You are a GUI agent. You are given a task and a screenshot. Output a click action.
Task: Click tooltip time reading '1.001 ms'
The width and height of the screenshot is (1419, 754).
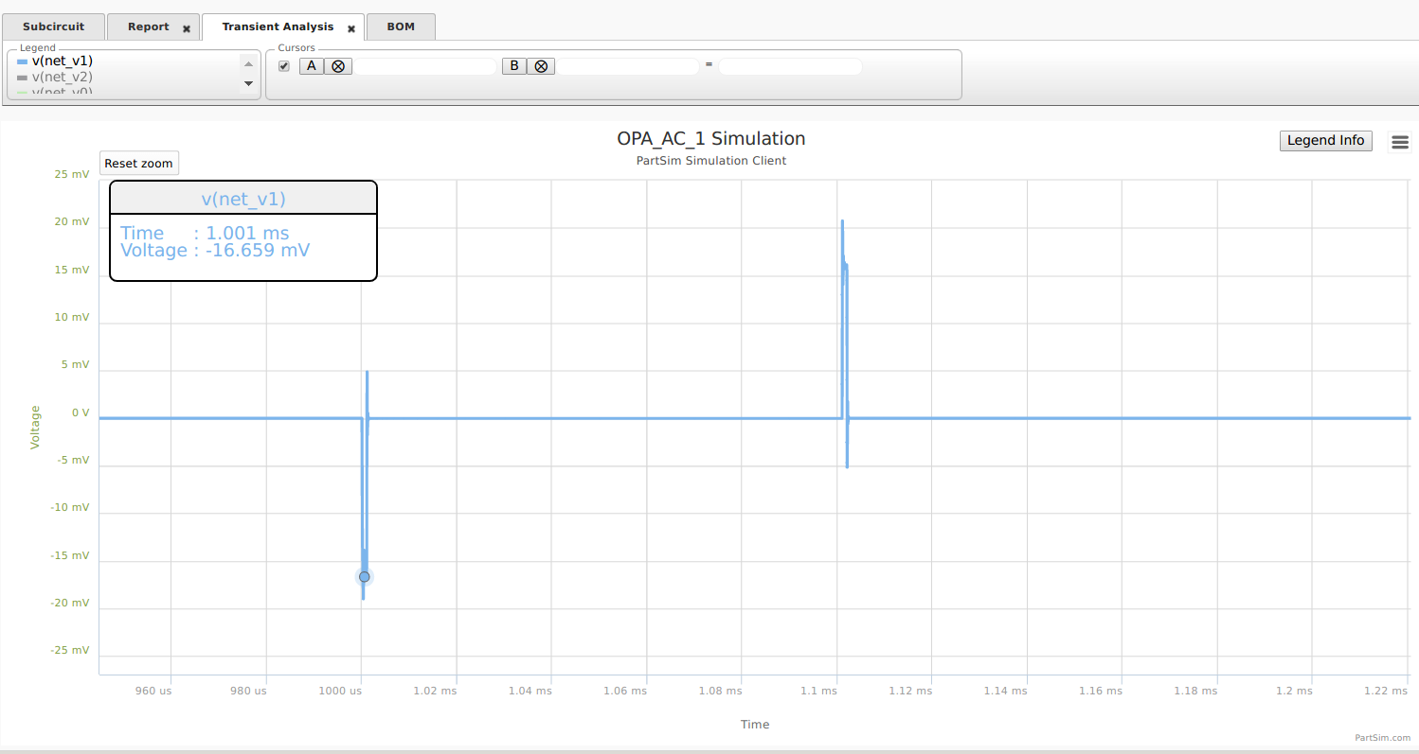coord(248,234)
